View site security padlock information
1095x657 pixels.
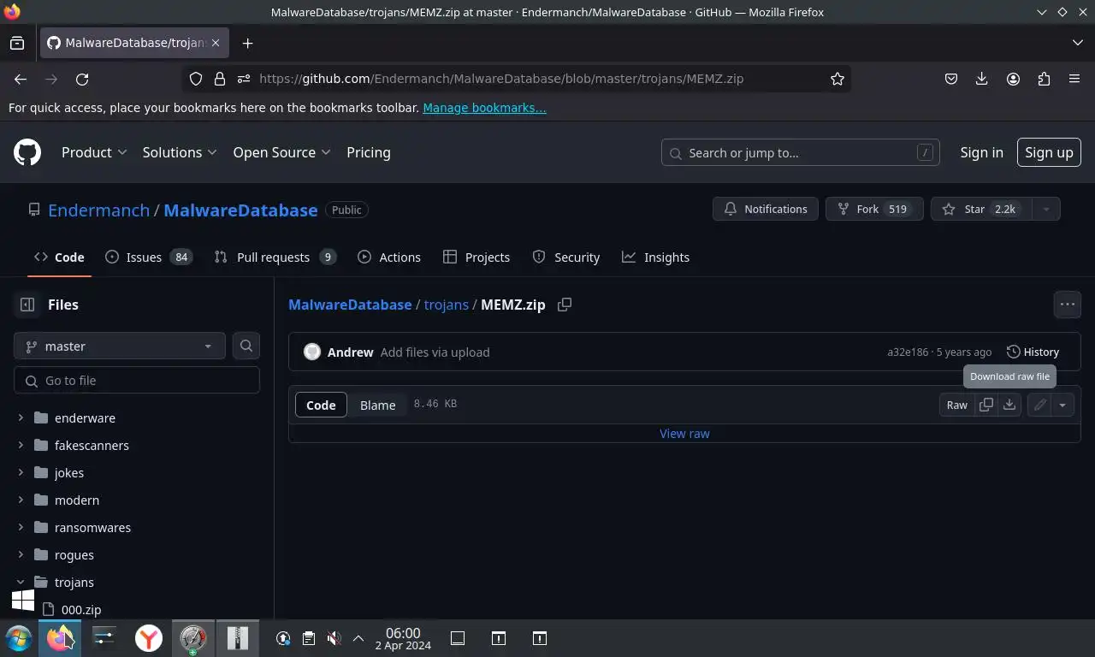click(220, 79)
